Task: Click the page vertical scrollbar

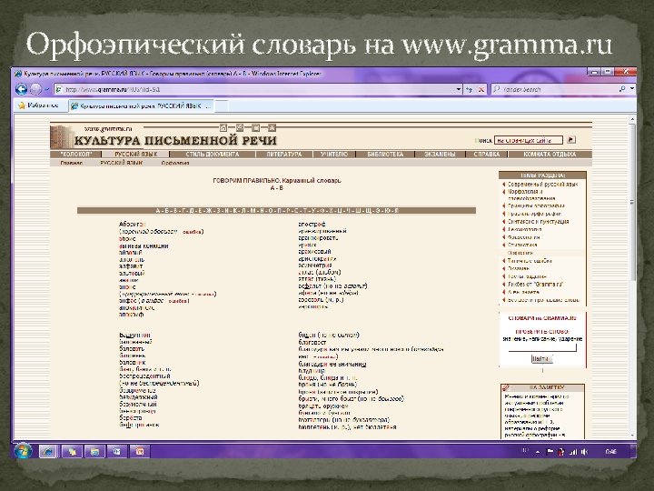Action: coord(632,202)
